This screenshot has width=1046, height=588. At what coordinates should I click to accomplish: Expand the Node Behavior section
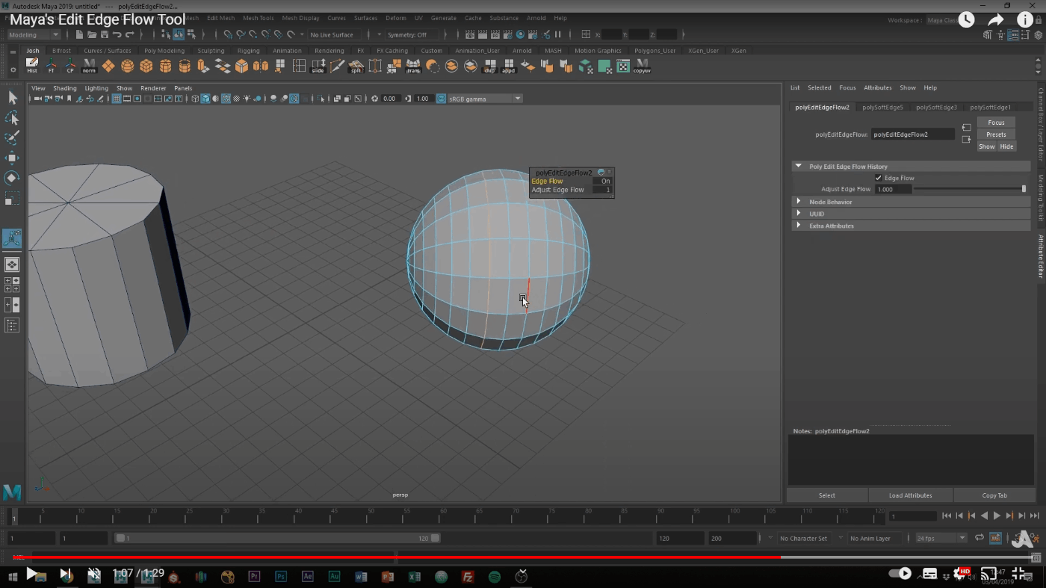pyautogui.click(x=799, y=202)
